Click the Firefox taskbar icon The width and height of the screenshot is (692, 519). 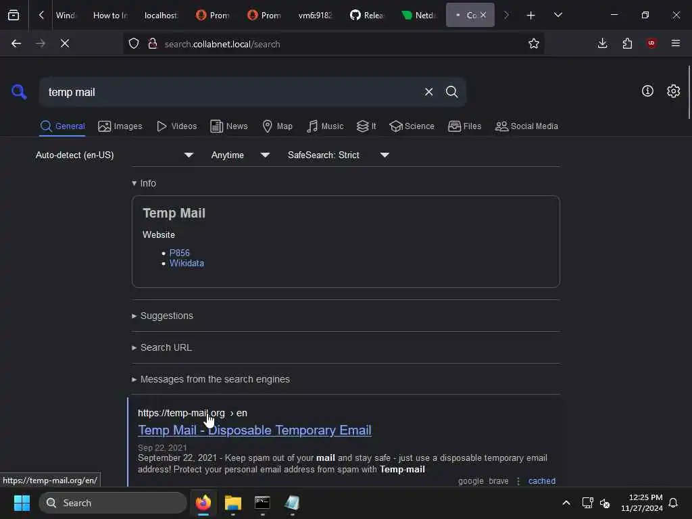(x=203, y=503)
